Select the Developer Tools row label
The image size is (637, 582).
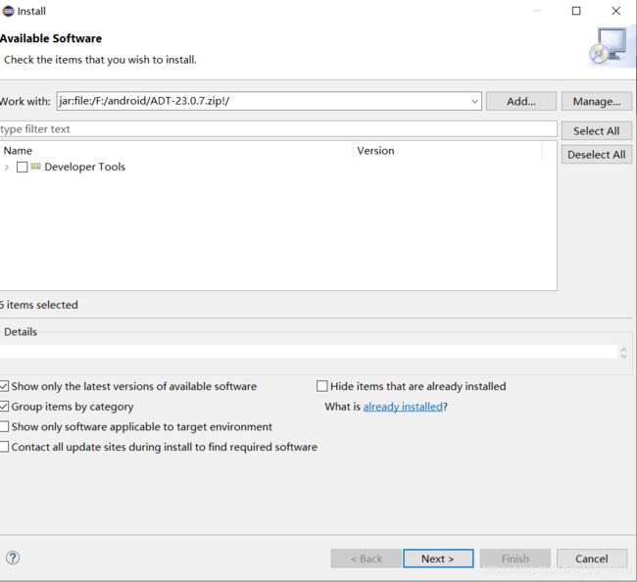point(85,167)
